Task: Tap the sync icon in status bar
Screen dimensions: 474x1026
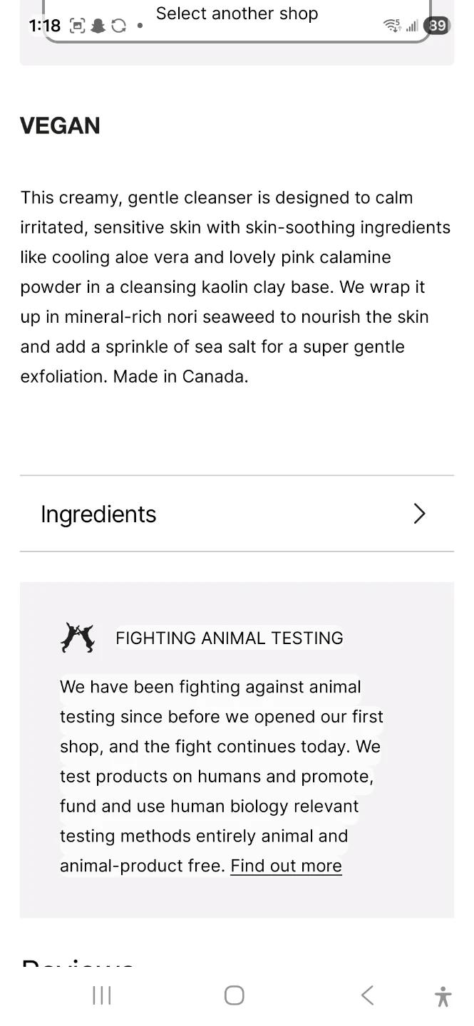Action: point(118,26)
